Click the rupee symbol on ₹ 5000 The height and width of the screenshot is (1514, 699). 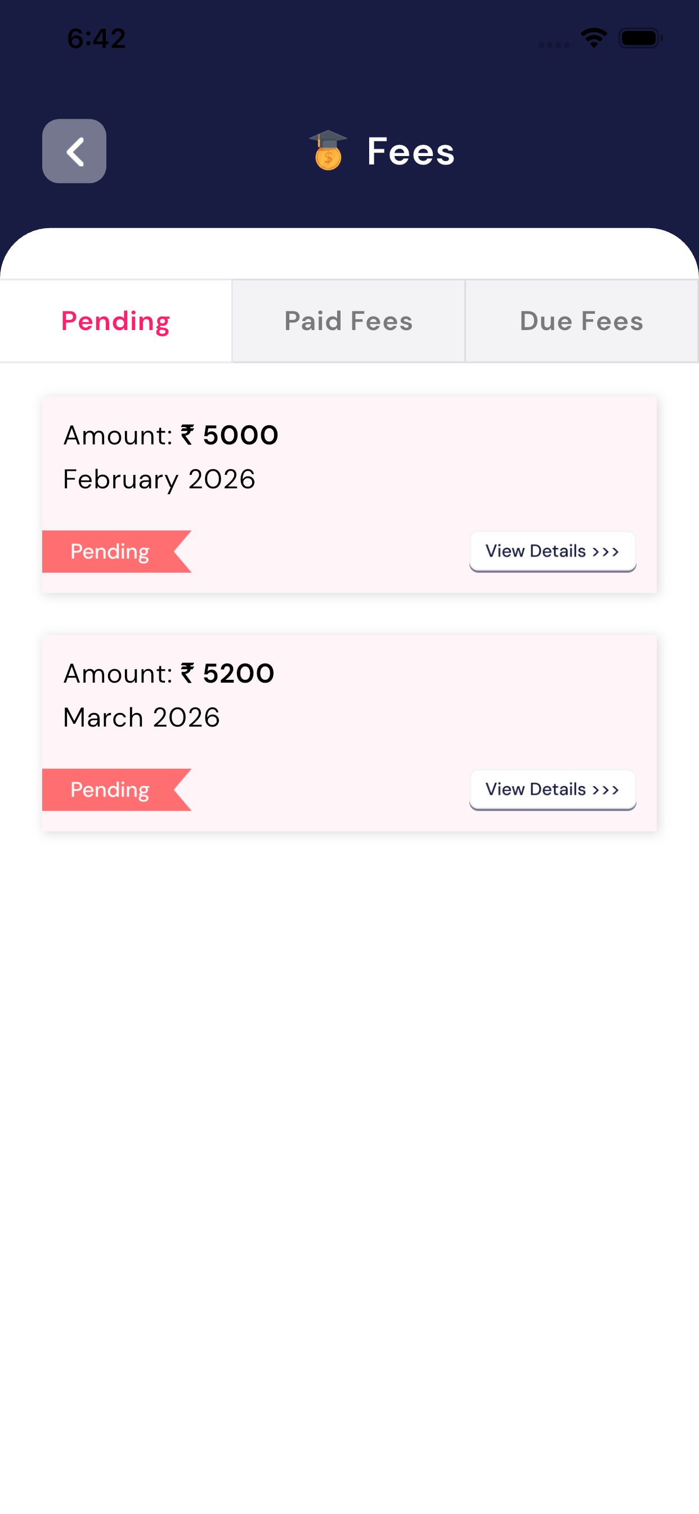pos(187,435)
